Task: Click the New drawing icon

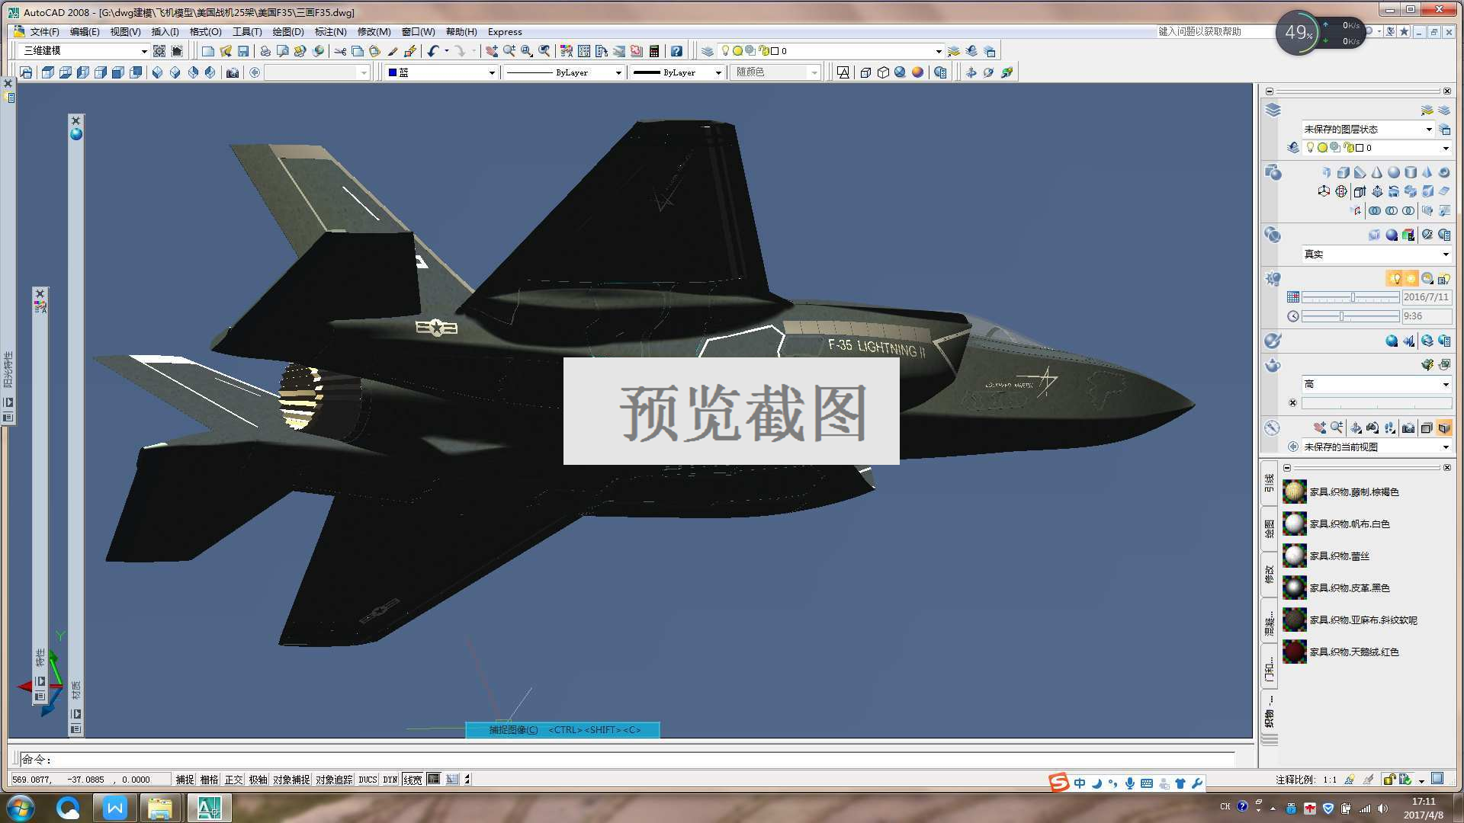Action: pyautogui.click(x=207, y=51)
